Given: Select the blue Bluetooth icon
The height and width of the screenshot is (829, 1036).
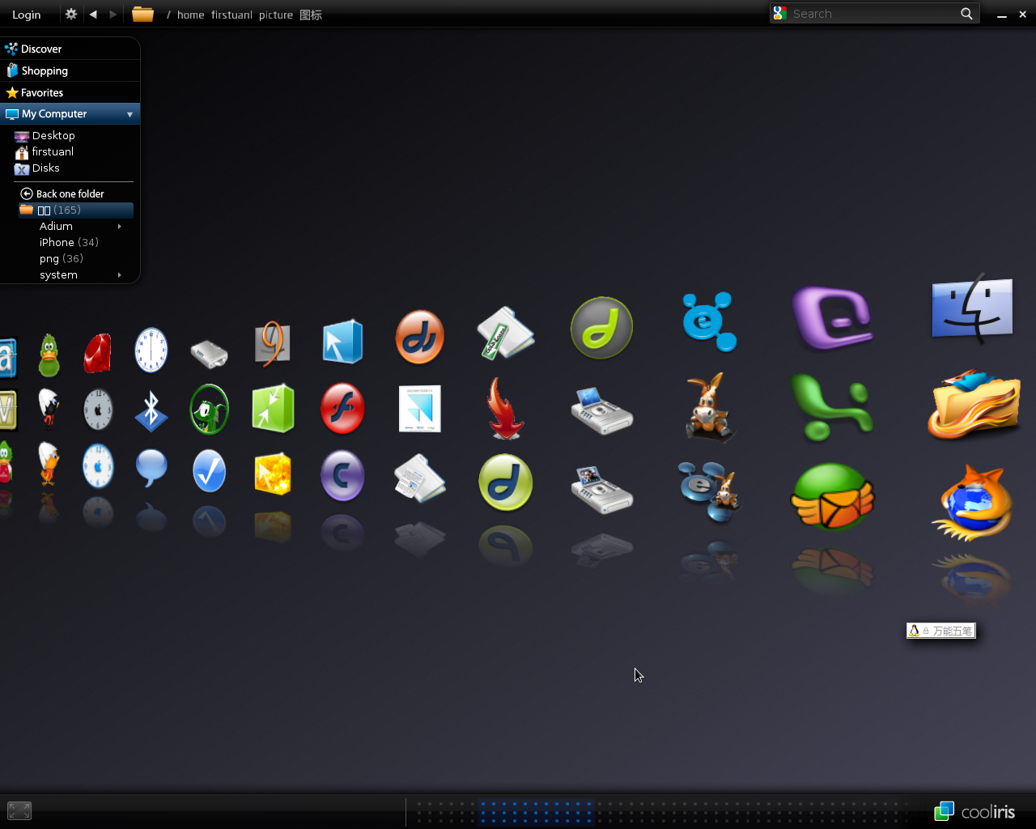Looking at the screenshot, I should [x=151, y=410].
